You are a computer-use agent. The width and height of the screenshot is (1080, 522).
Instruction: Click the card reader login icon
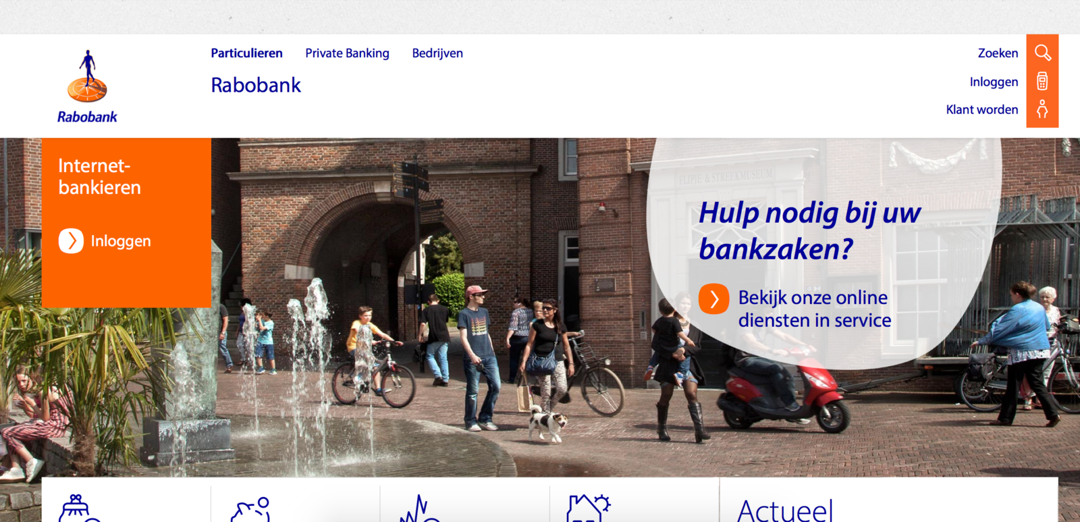[1042, 81]
